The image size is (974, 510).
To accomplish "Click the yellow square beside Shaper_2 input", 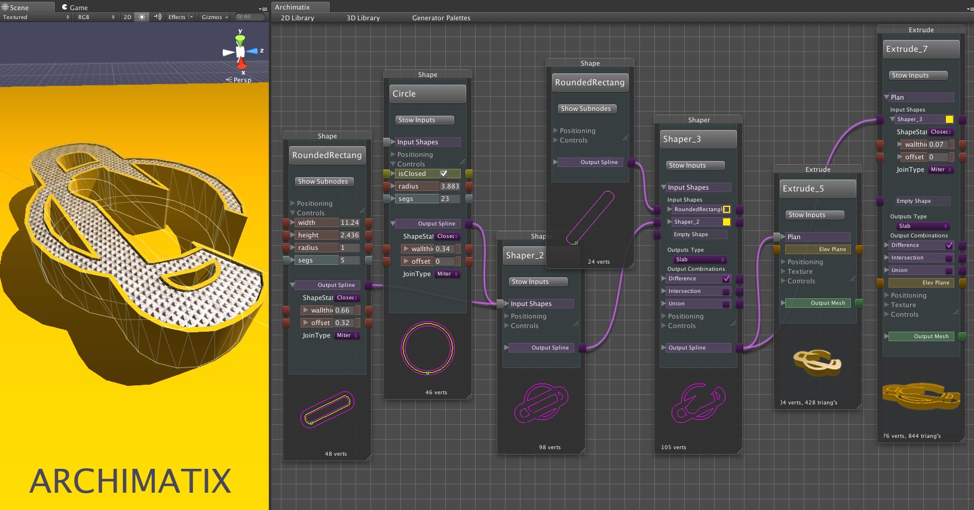I will click(x=727, y=222).
